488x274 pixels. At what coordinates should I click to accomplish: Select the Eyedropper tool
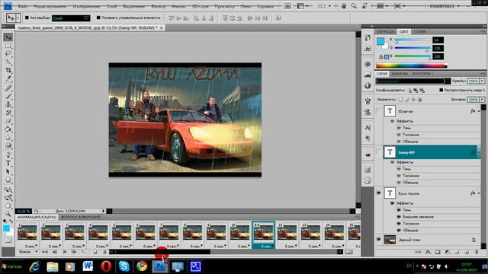pyautogui.click(x=8, y=78)
